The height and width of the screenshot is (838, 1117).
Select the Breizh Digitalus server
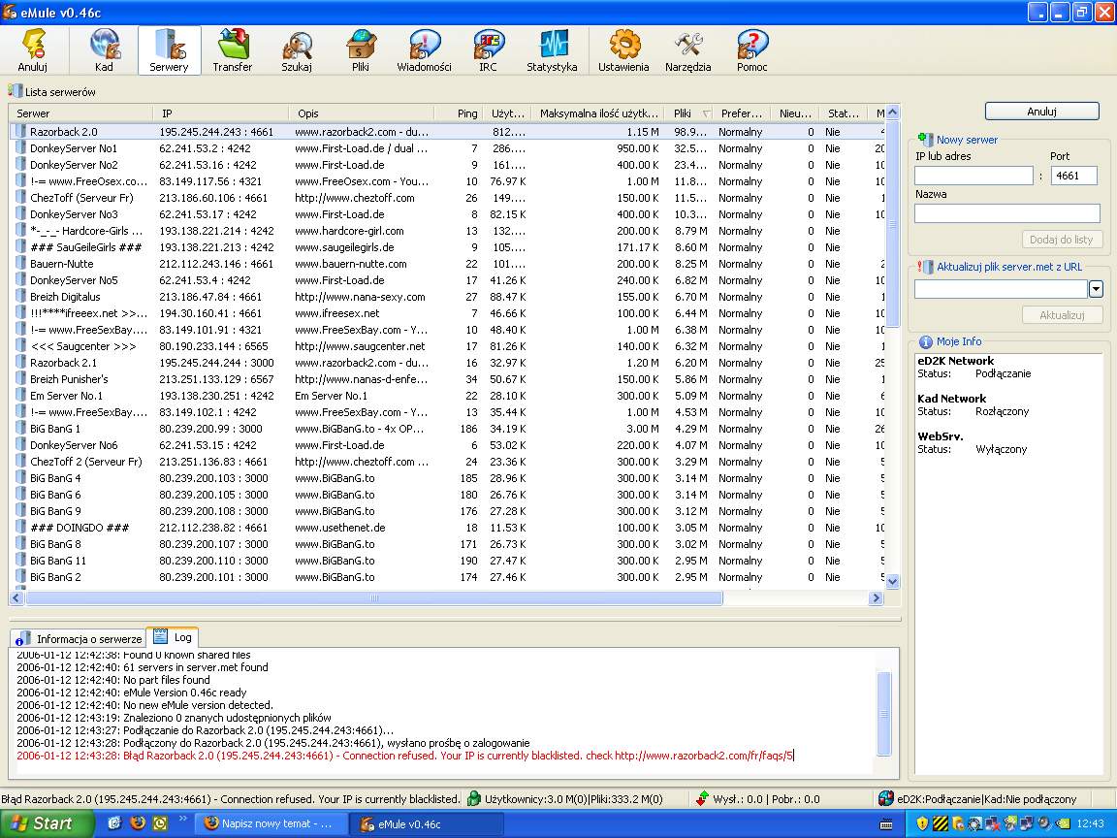pos(446,297)
